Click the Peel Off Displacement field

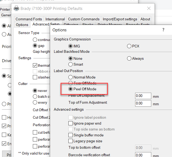[x=143, y=96]
